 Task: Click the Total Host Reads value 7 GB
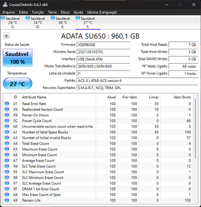[183, 45]
